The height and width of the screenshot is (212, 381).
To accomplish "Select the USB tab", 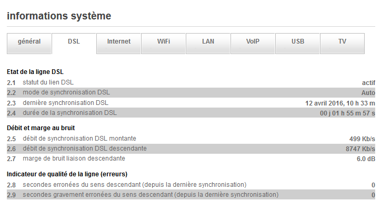I will (297, 42).
